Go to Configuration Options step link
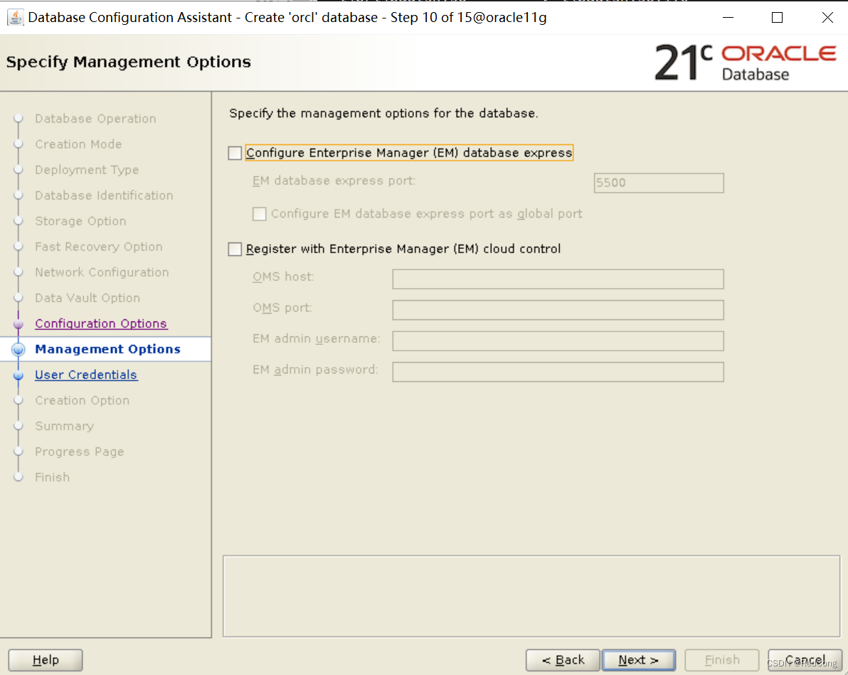This screenshot has width=848, height=675. tap(101, 324)
